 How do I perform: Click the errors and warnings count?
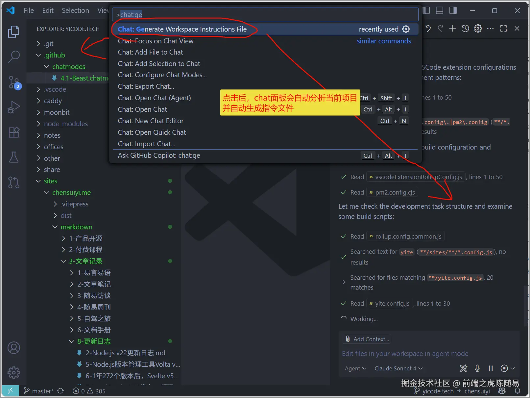tap(89, 391)
